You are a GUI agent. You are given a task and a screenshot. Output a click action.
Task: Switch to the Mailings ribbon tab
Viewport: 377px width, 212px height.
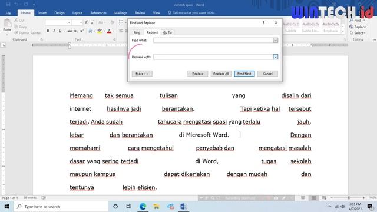(120, 13)
